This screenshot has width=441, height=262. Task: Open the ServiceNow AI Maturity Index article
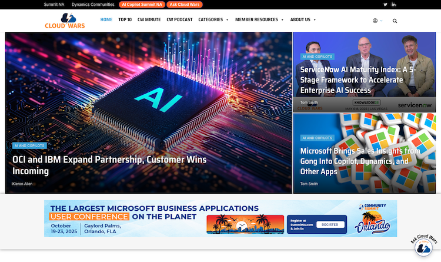click(358, 80)
